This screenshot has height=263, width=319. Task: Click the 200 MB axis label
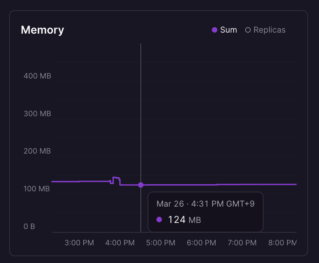(x=37, y=151)
